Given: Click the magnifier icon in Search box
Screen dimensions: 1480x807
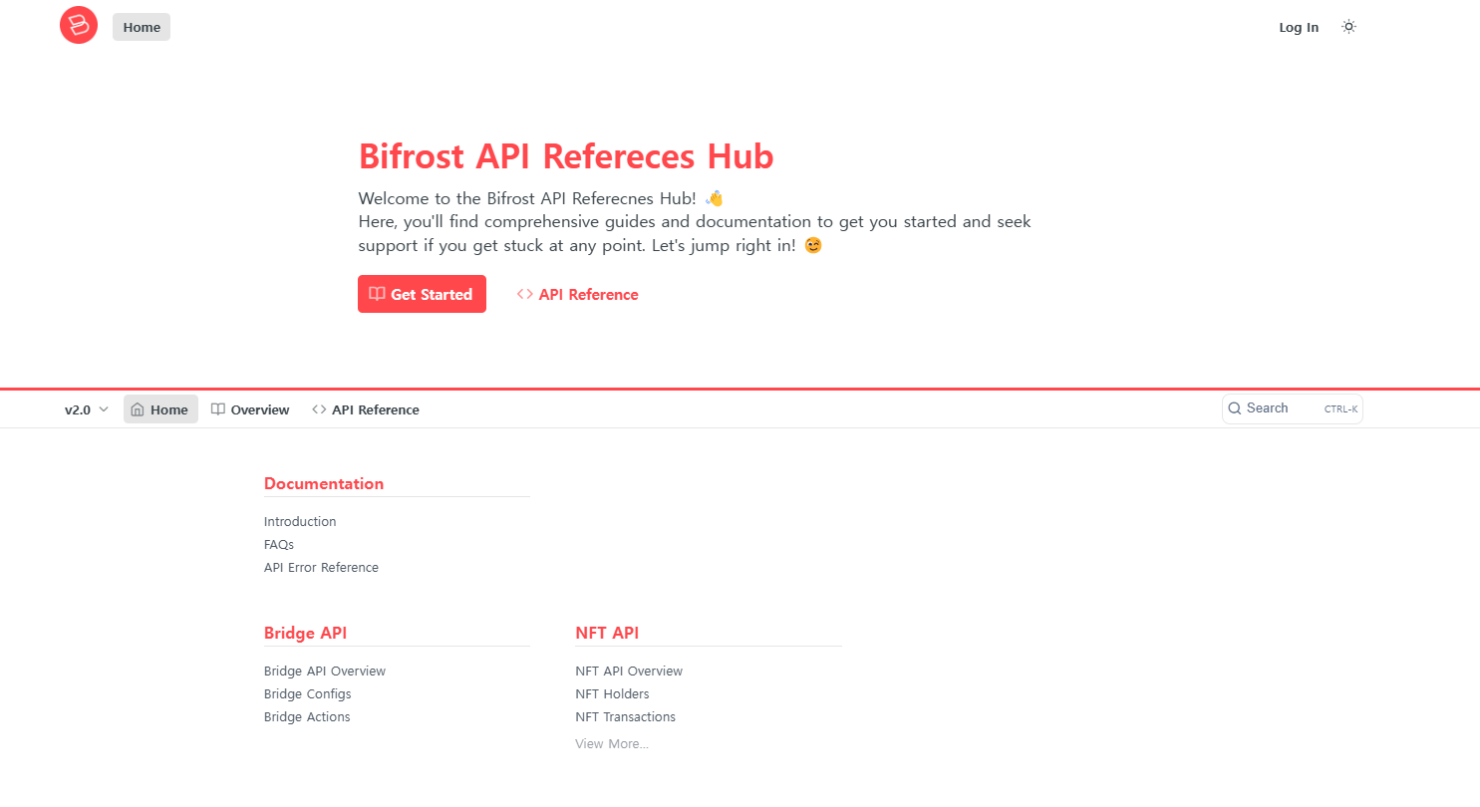Looking at the screenshot, I should click(x=1235, y=408).
